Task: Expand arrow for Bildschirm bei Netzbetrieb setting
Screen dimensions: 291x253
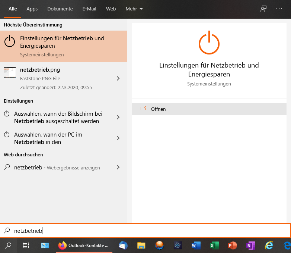Action: coord(118,117)
